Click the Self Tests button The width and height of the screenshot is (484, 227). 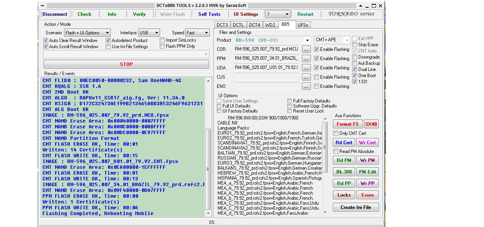(209, 14)
